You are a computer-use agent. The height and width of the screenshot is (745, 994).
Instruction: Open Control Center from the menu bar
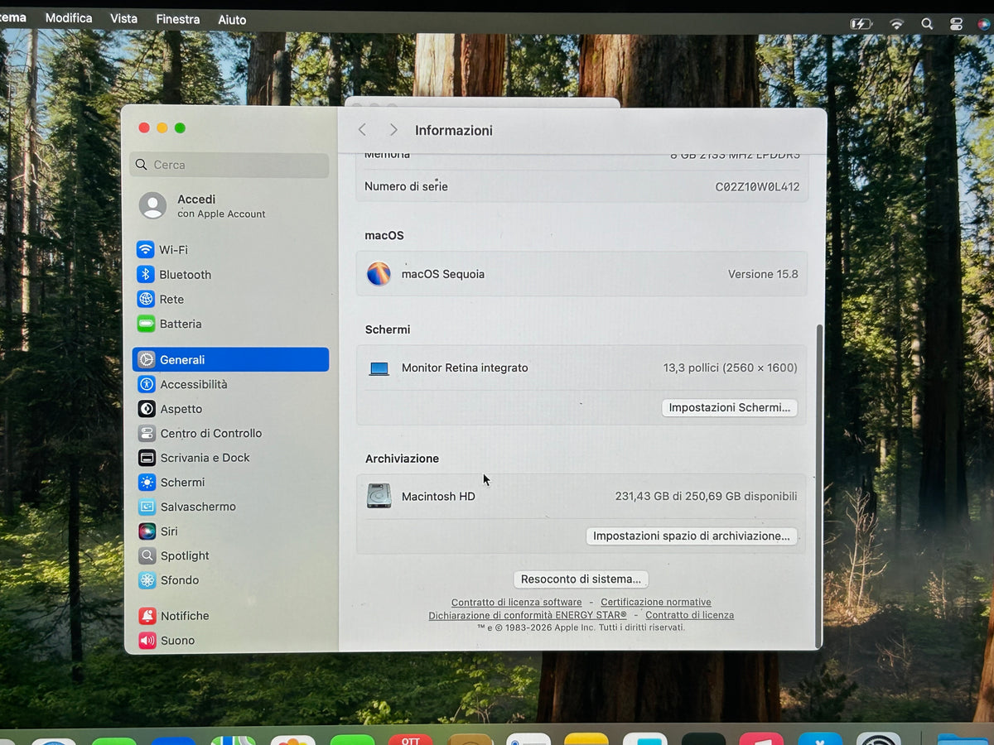click(x=956, y=24)
